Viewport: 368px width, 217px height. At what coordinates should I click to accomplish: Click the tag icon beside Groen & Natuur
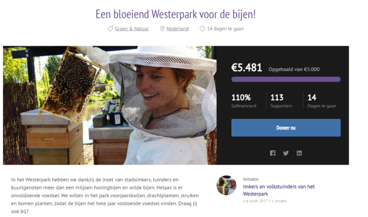(110, 28)
